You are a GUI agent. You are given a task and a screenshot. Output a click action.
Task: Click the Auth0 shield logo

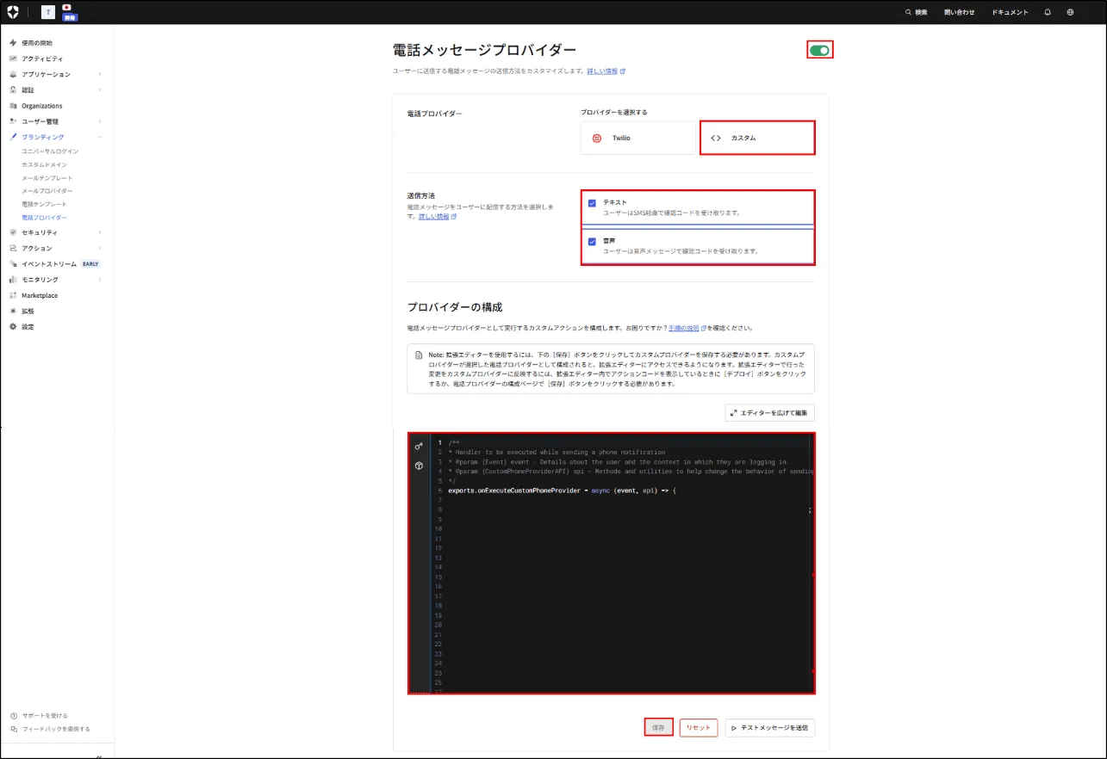pos(13,12)
